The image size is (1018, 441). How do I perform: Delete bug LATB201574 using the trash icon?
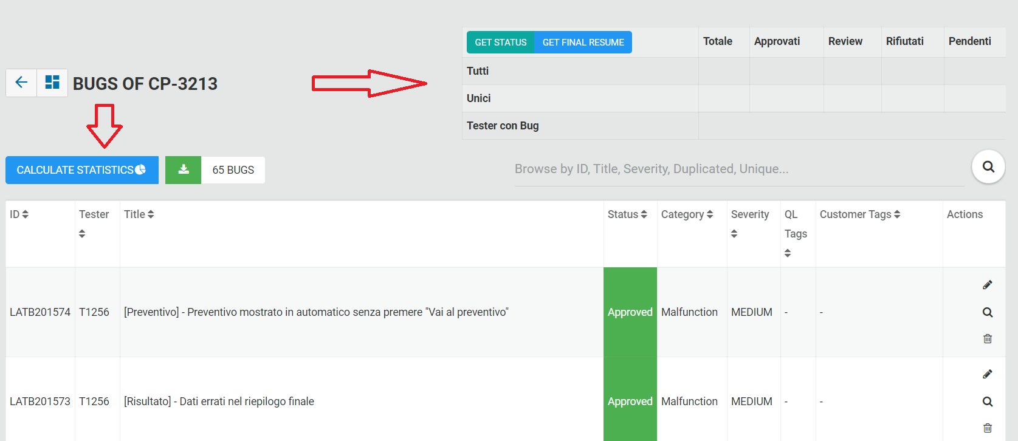pos(988,338)
